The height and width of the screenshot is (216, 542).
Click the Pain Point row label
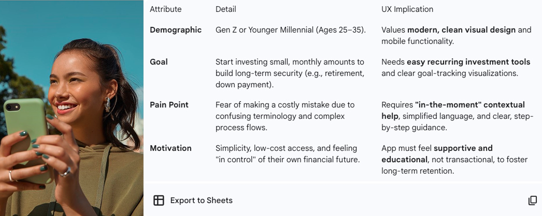click(x=169, y=105)
